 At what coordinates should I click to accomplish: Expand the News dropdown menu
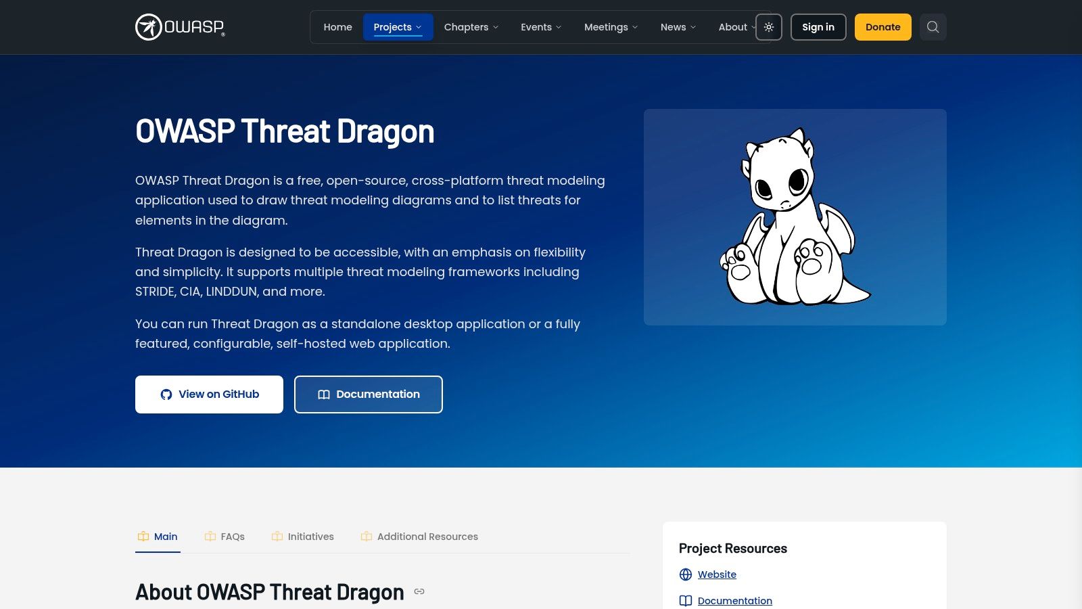pyautogui.click(x=678, y=27)
